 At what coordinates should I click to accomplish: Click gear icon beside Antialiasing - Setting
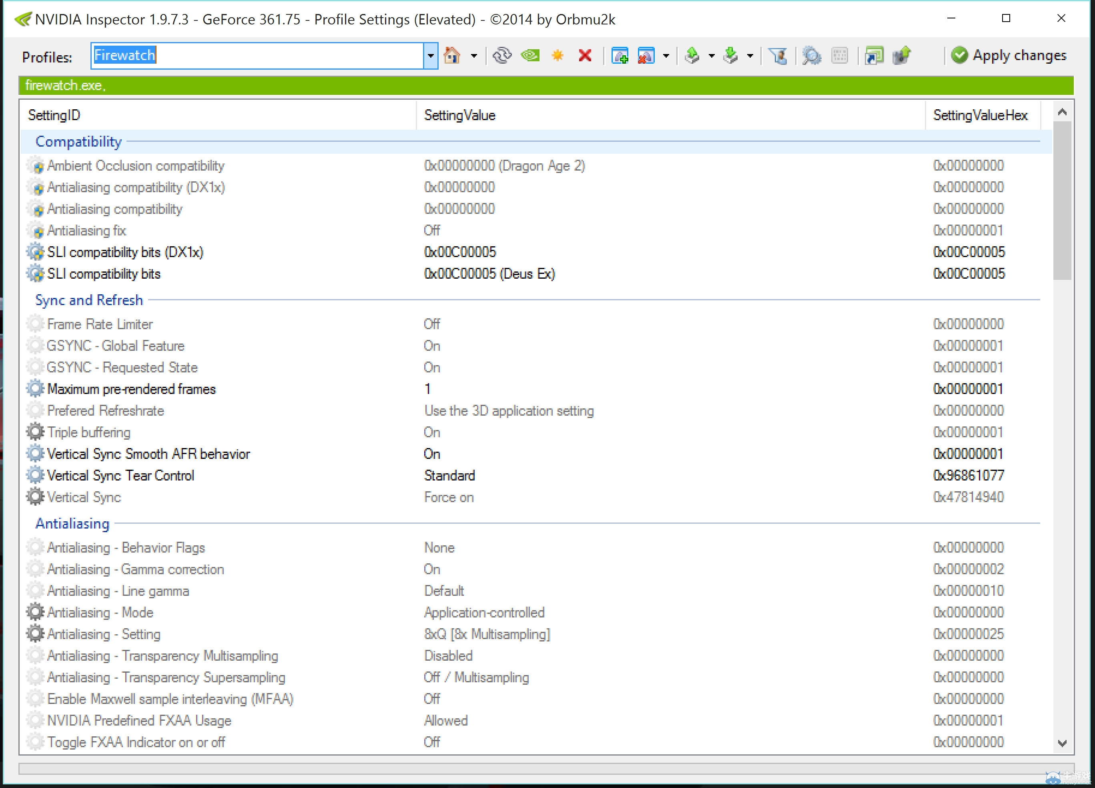[35, 634]
